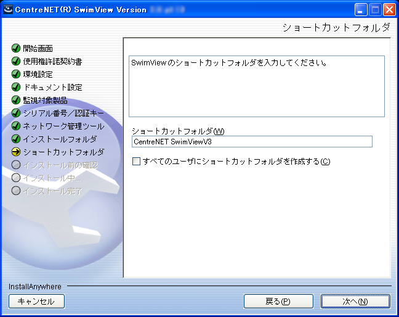Image resolution: width=399 pixels, height=317 pixels.
Task: Click the ショートカットフォルダ heading at top right
Action: tap(336, 28)
